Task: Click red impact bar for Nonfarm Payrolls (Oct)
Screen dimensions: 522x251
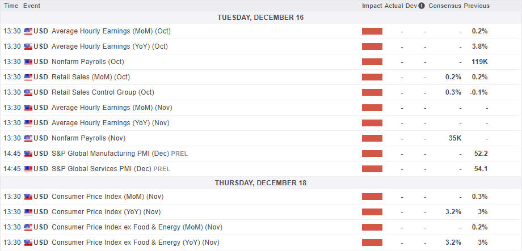Action: coord(372,62)
